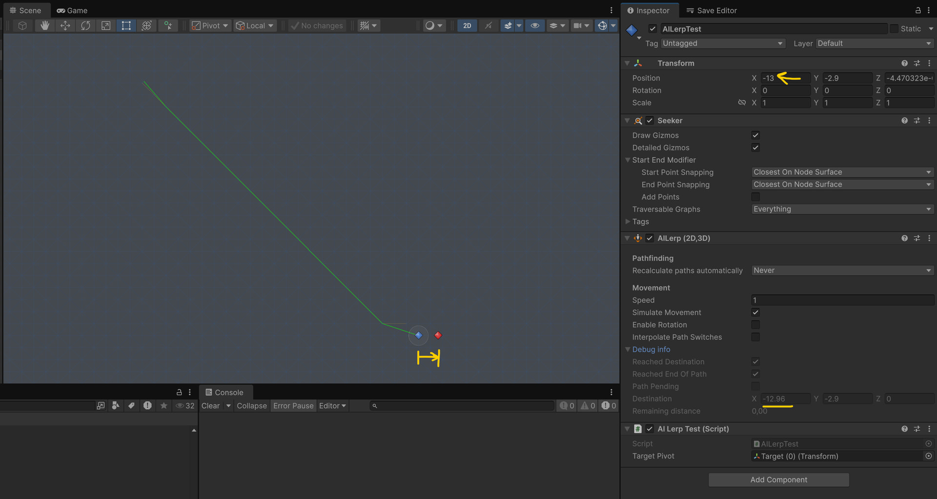Open the Start Point Snapping dropdown
This screenshot has height=499, width=937.
click(842, 172)
